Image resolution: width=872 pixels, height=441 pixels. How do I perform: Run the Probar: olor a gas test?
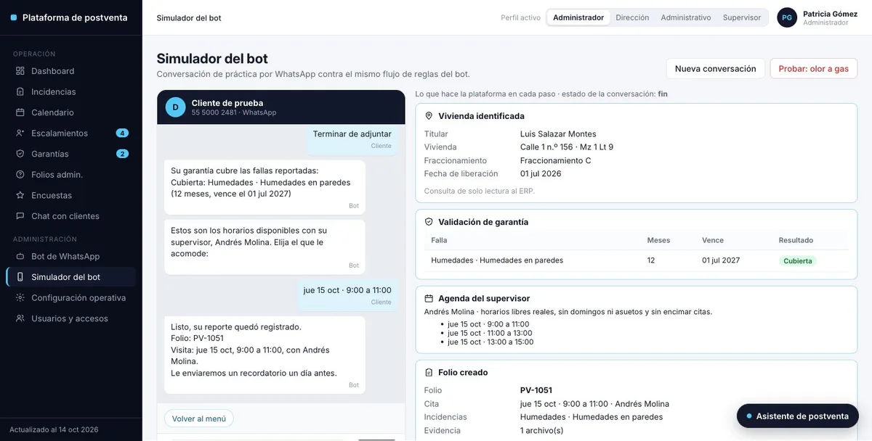814,69
